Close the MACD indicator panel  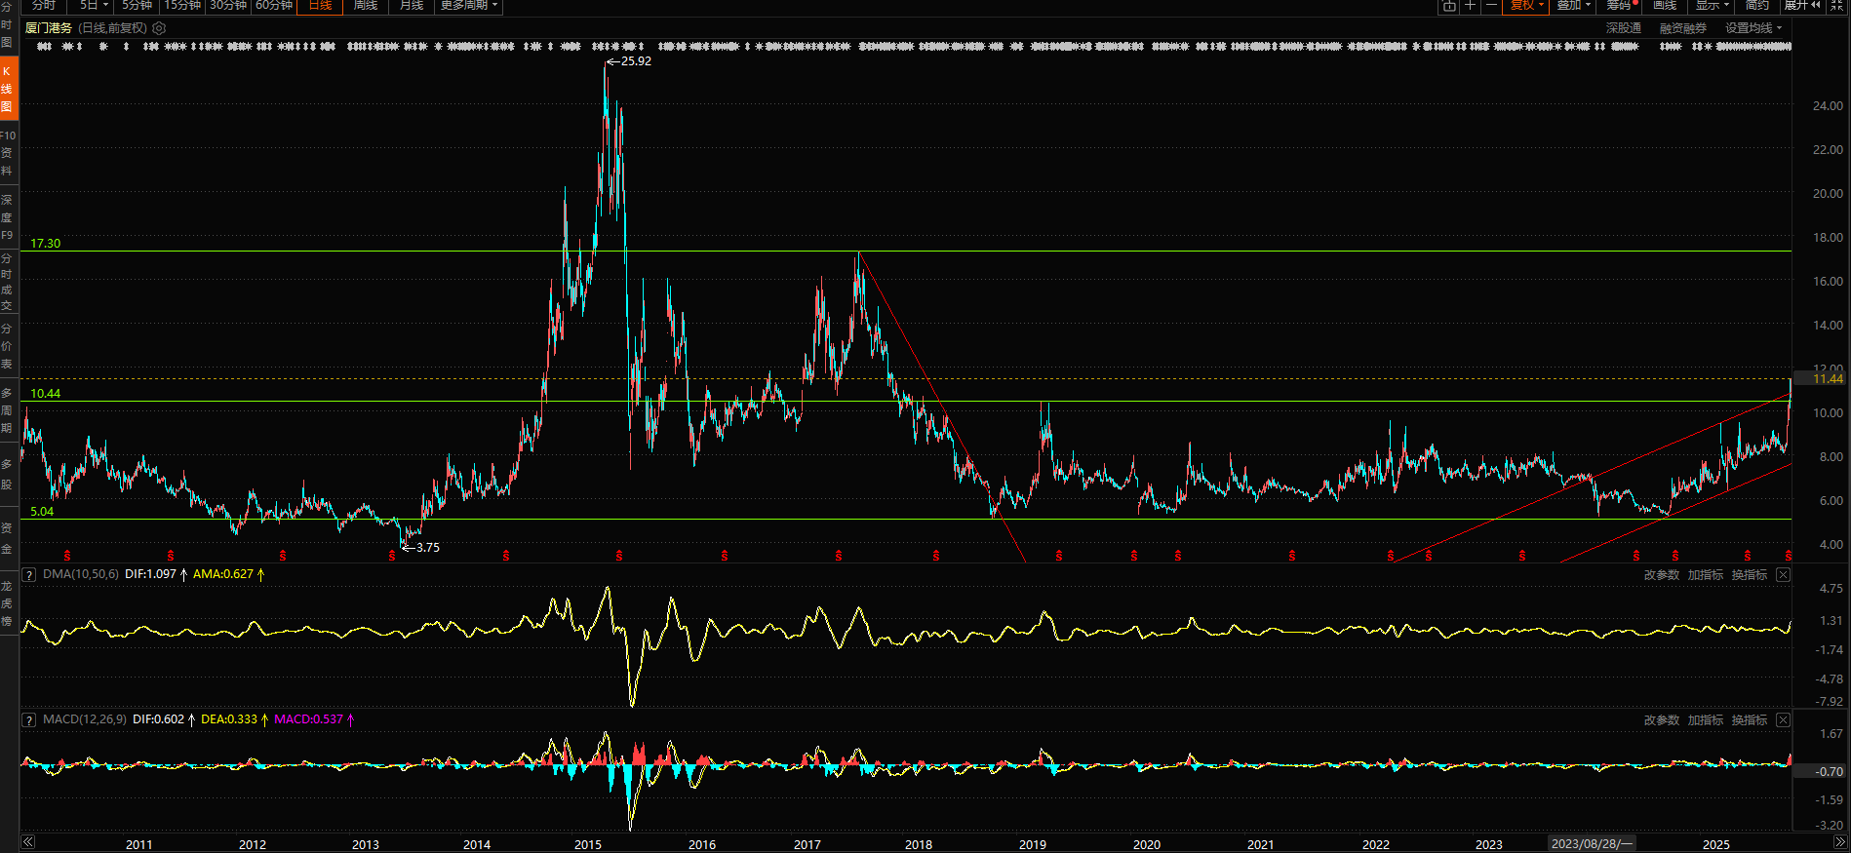1783,719
